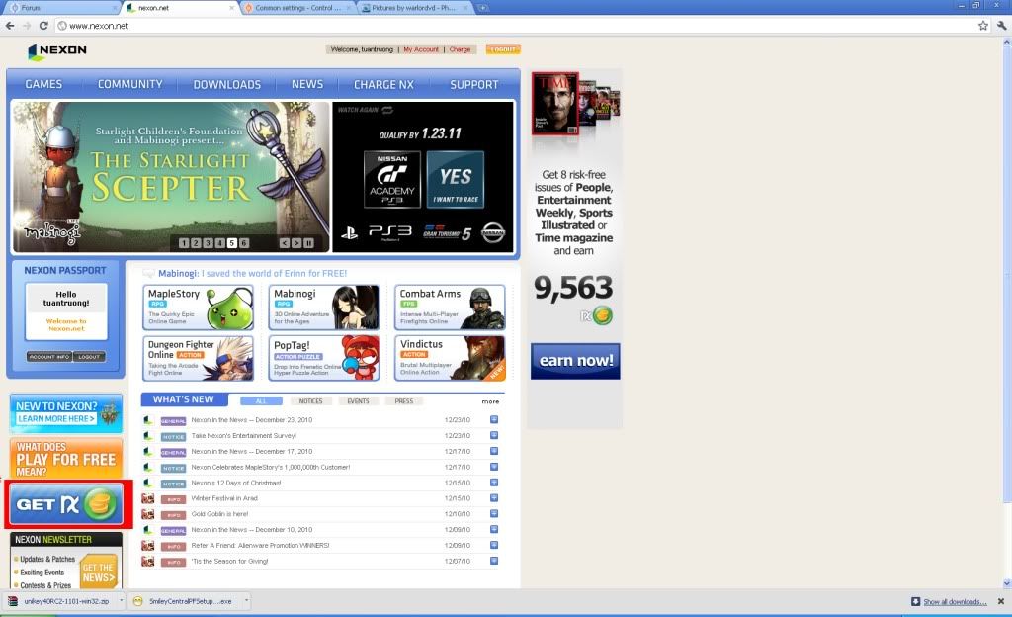The image size is (1012, 617).
Task: Click the TIME magazine cover thumbnail
Action: pyautogui.click(x=555, y=103)
